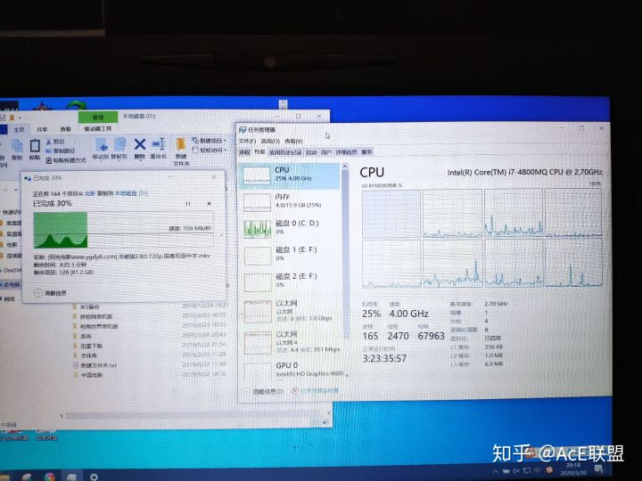Viewport: 642px width, 481px height.
Task: Click 移动到 ribbon icon
Action: coord(101,149)
